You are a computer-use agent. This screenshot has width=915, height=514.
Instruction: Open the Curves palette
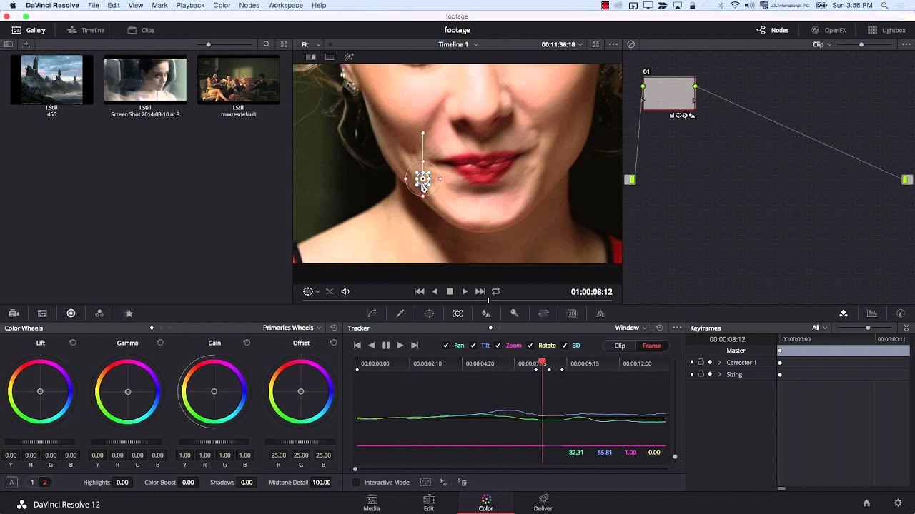coord(372,313)
